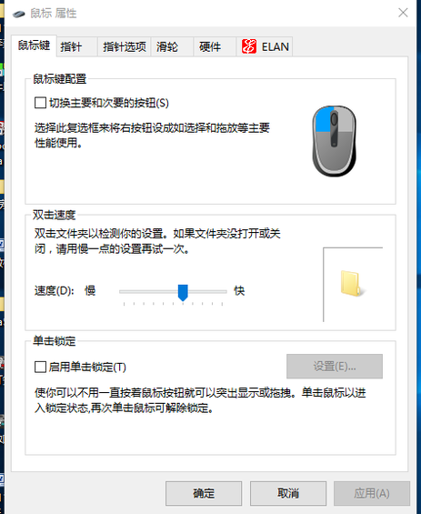Image resolution: width=421 pixels, height=514 pixels.
Task: Click the red ELAN logo icon
Action: [249, 46]
